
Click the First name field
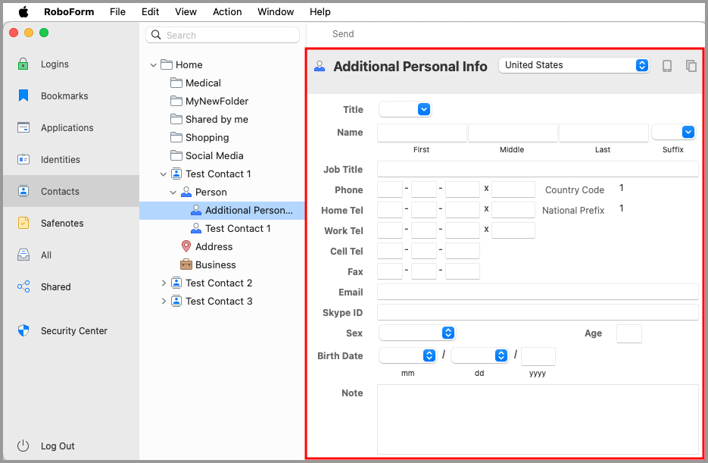[x=422, y=133]
